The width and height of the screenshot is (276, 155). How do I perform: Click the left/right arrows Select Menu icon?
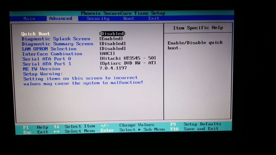57,131
